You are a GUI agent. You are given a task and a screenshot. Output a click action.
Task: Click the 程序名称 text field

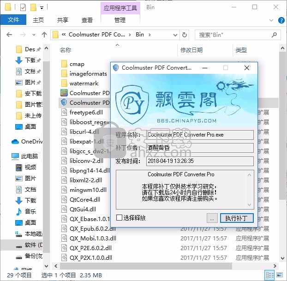tap(200, 135)
